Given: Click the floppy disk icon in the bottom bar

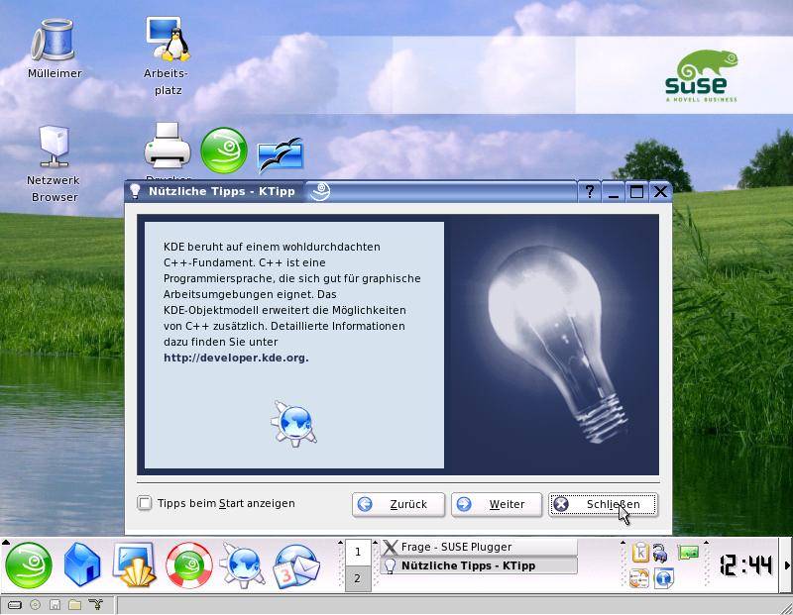Looking at the screenshot, I should click(x=55, y=604).
